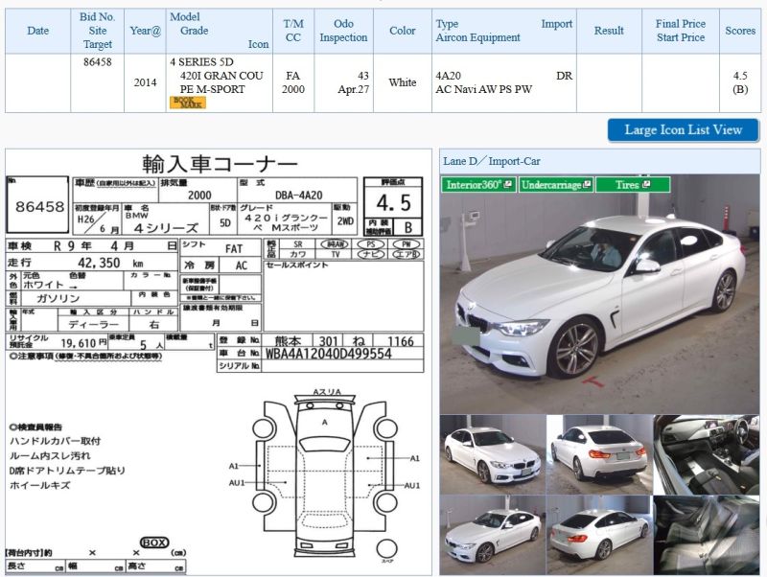Click the Date column header

pyautogui.click(x=37, y=31)
